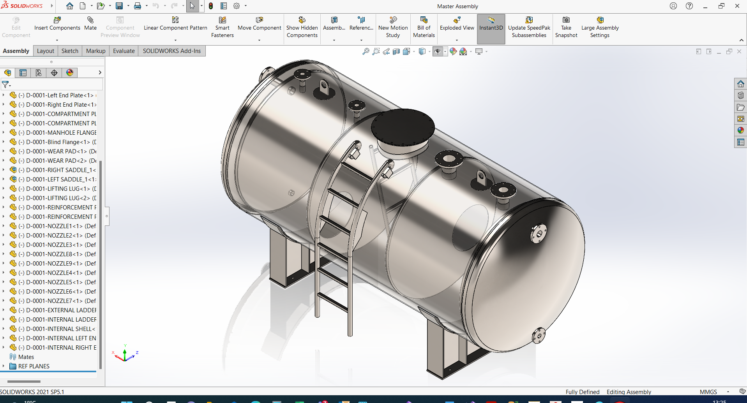
Task: Expand the Linear Component Pattern dropdown
Action: (175, 39)
